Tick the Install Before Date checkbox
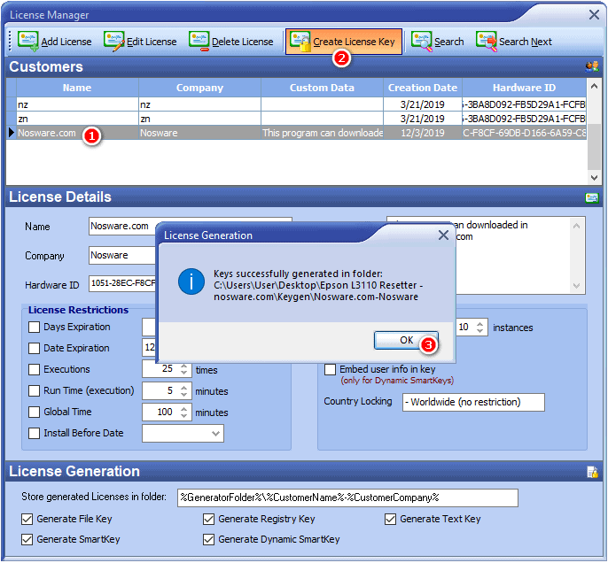 [34, 433]
